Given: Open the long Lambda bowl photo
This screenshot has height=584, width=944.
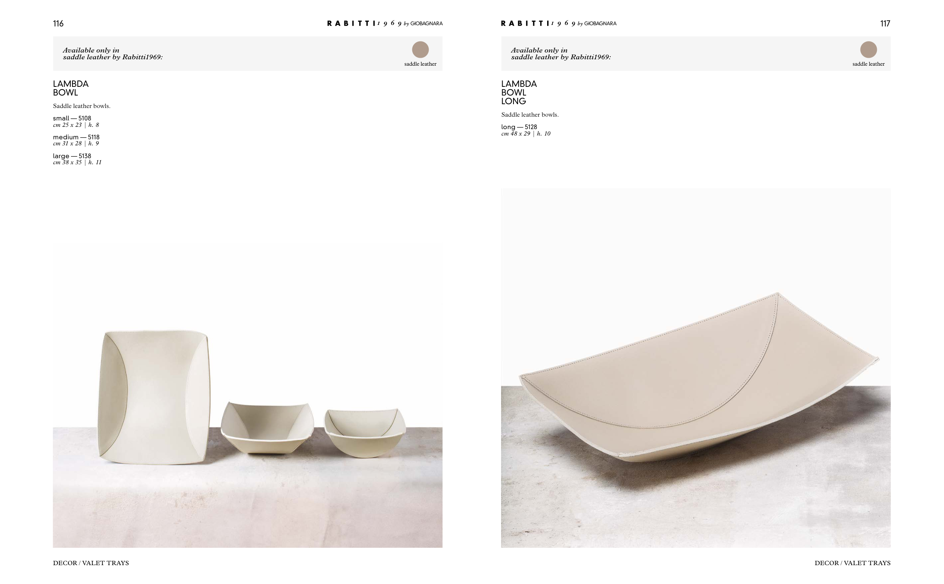Looking at the screenshot, I should tap(696, 368).
